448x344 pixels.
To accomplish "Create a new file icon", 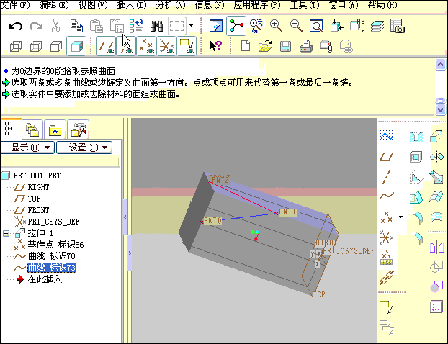I will (246, 46).
